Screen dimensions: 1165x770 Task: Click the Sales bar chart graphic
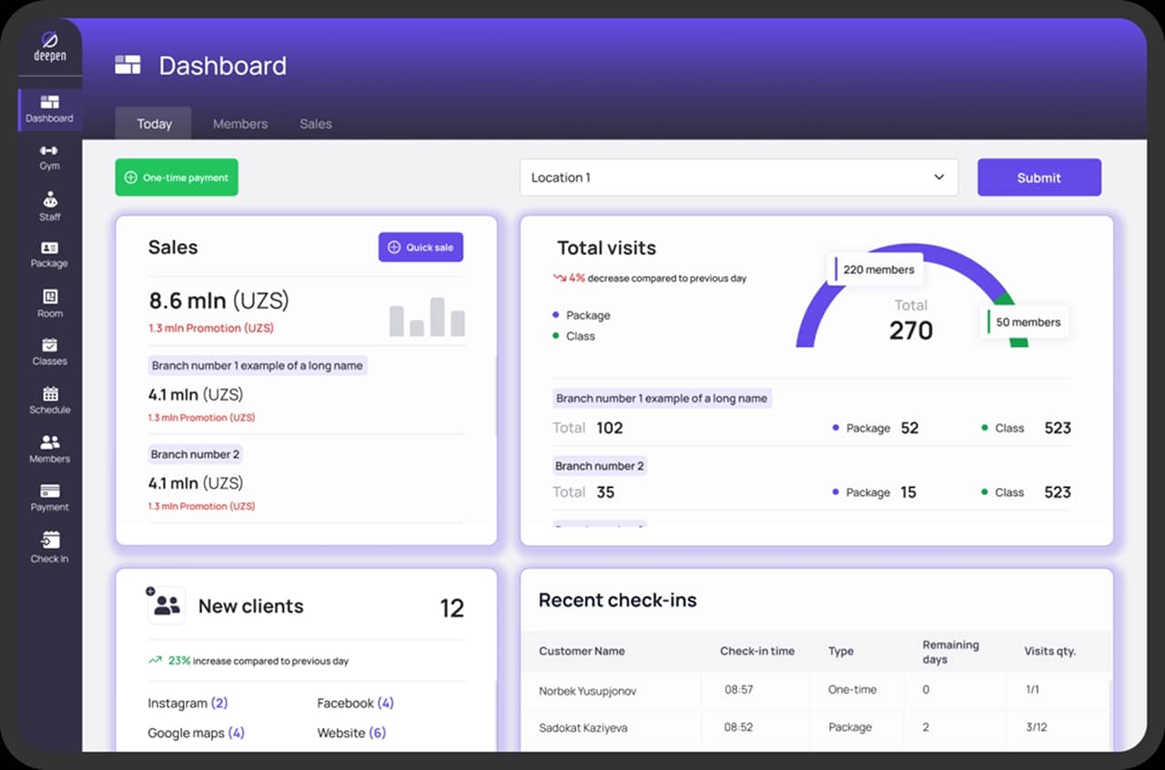[x=427, y=317]
